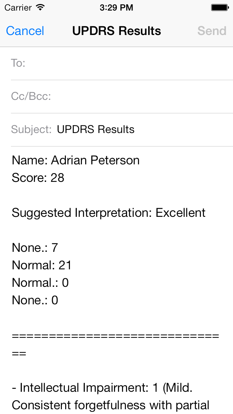Tap the Normal: 21 line

[x=42, y=265]
